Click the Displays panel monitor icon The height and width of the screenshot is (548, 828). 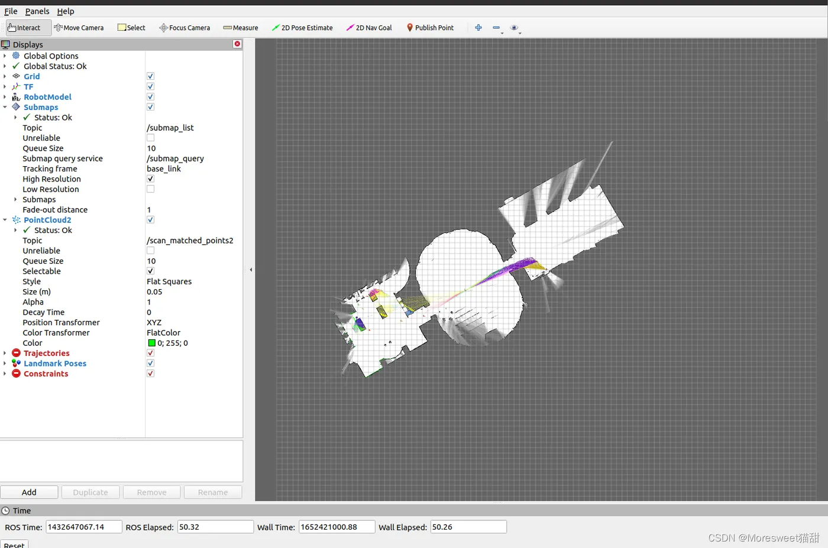[x=6, y=44]
